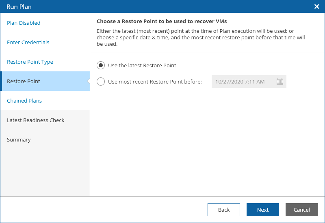Open the calendar date picker icon

point(279,81)
